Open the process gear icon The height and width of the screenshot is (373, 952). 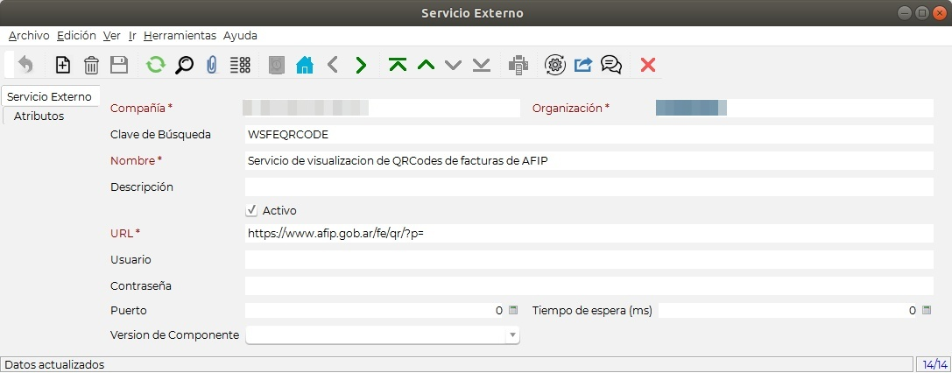coord(555,65)
